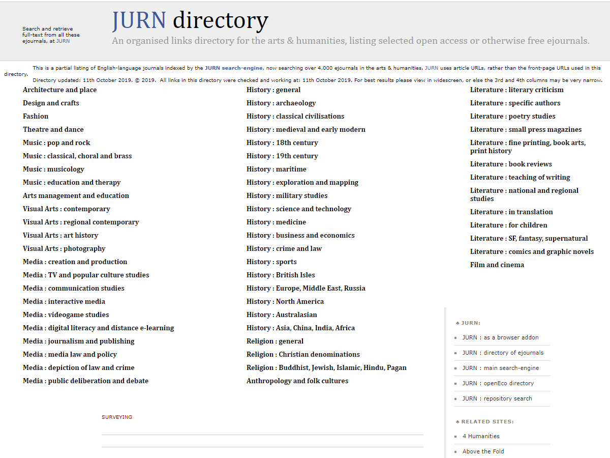610x458 pixels.
Task: Open History : archaeology
Action: (x=281, y=103)
